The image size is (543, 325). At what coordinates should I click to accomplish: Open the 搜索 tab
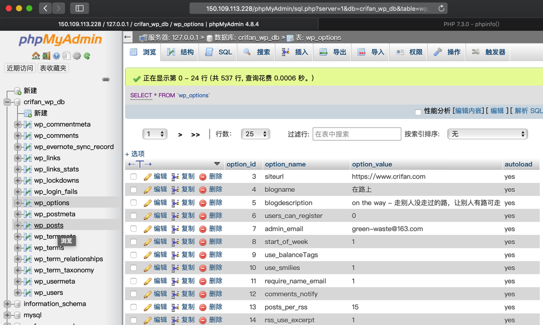[x=256, y=52]
